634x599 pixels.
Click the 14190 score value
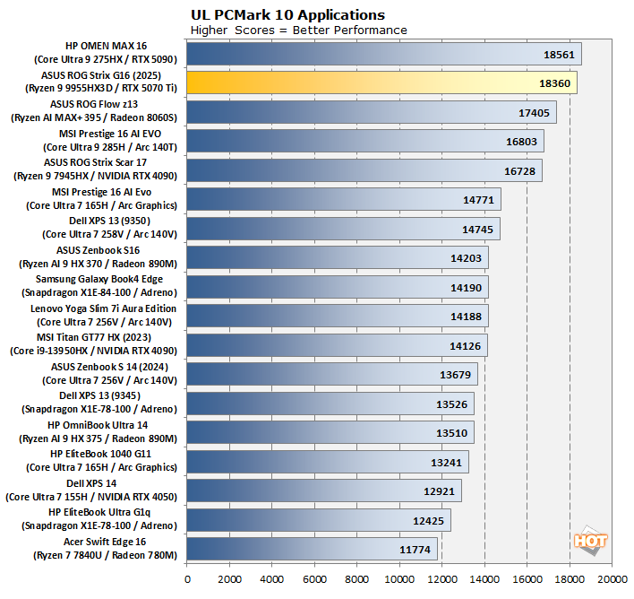coord(466,288)
